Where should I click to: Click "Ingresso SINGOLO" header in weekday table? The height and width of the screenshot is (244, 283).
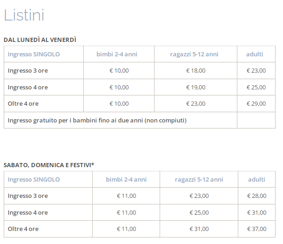pos(34,54)
